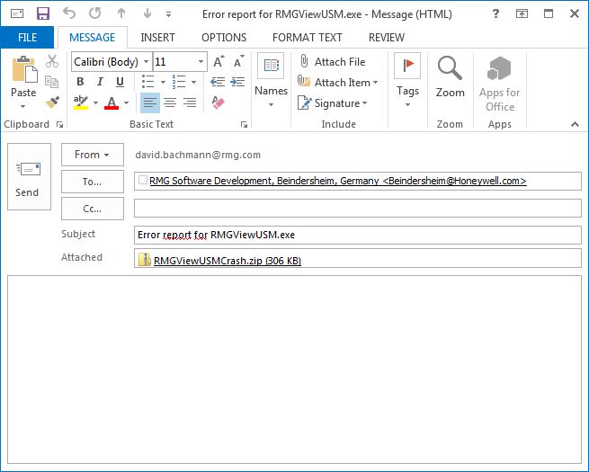
Task: Open ribbon display options
Action: coord(522,13)
